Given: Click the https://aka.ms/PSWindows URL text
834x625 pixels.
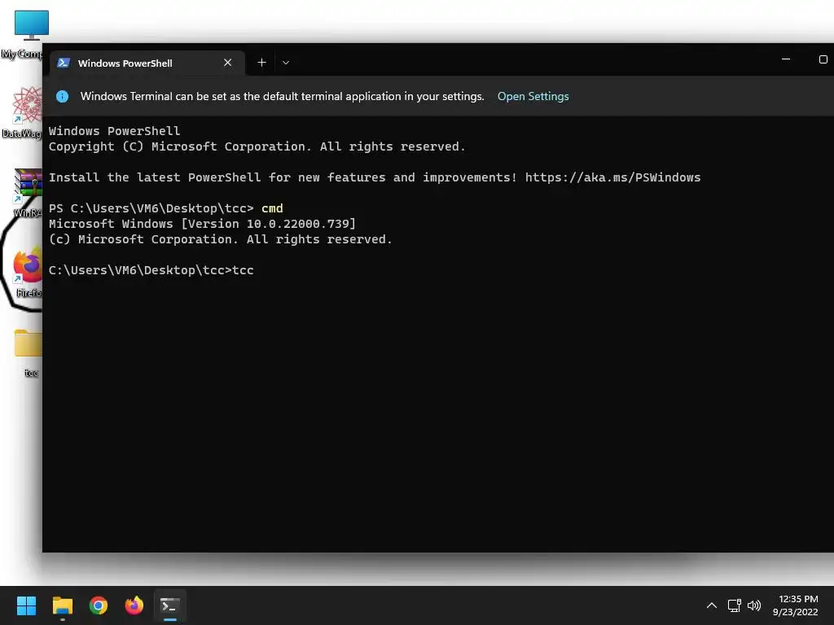Looking at the screenshot, I should point(612,177).
